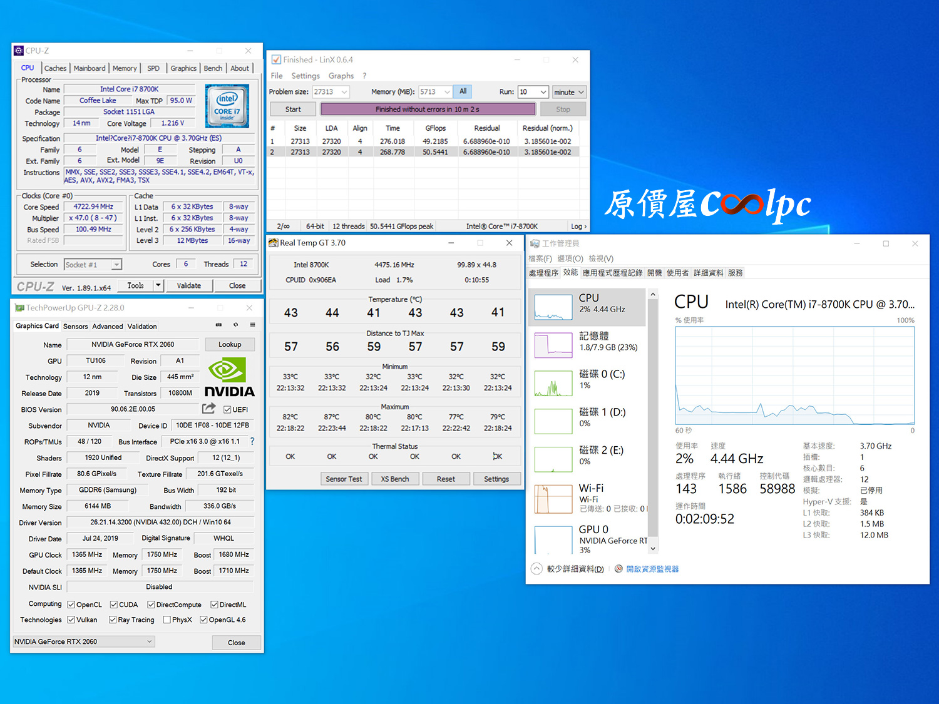Expand LinX Log panel
Image resolution: width=939 pixels, height=704 pixels.
pos(578,227)
